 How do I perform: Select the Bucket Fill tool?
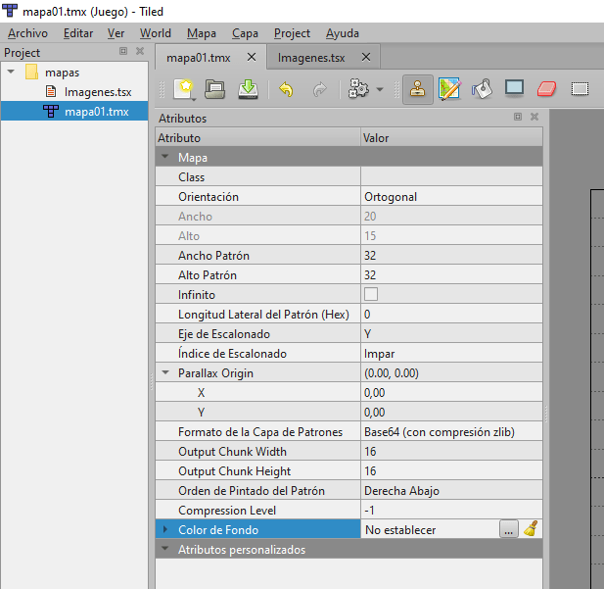click(x=482, y=89)
